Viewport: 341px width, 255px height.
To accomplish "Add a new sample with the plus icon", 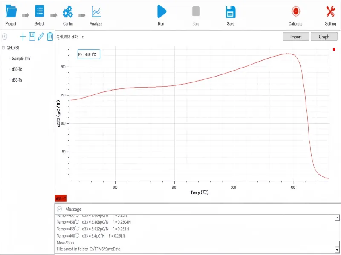I will (x=23, y=37).
